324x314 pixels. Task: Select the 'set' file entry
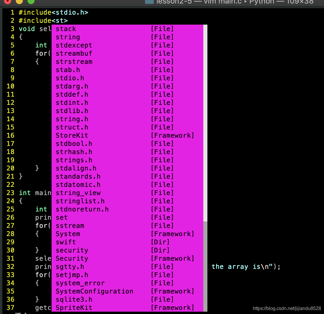127,217
